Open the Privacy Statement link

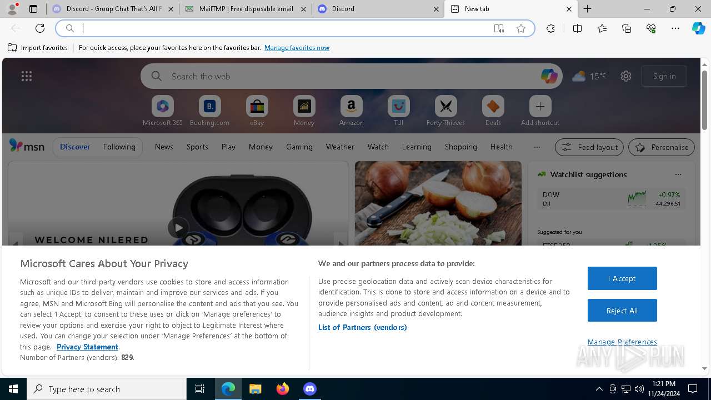87,347
